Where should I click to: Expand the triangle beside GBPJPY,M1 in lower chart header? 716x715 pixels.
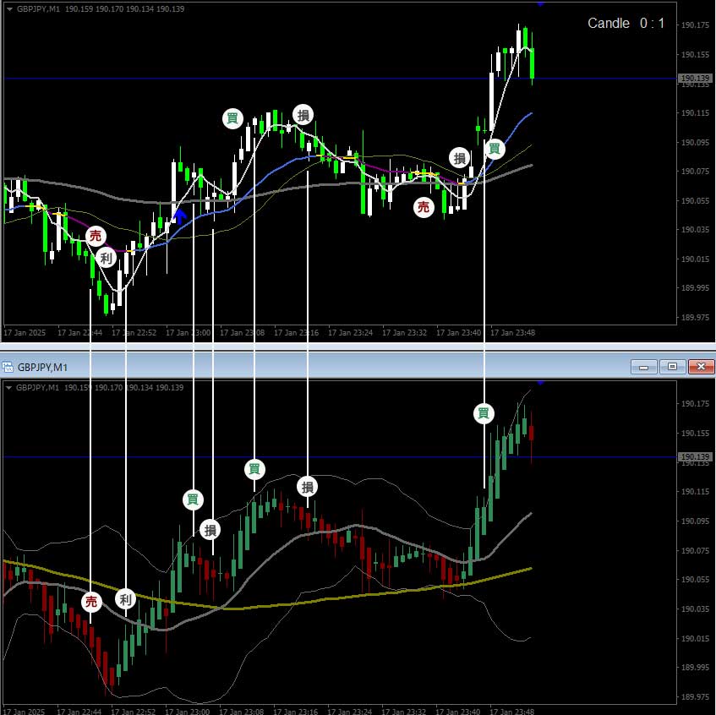pyautogui.click(x=8, y=387)
